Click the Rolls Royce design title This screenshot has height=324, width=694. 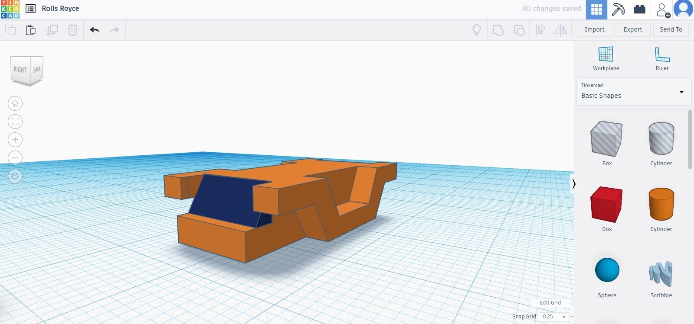(x=60, y=9)
